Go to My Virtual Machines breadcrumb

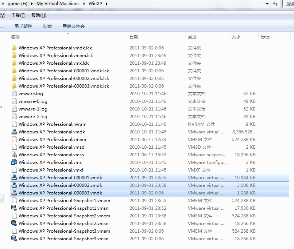[x=58, y=4]
